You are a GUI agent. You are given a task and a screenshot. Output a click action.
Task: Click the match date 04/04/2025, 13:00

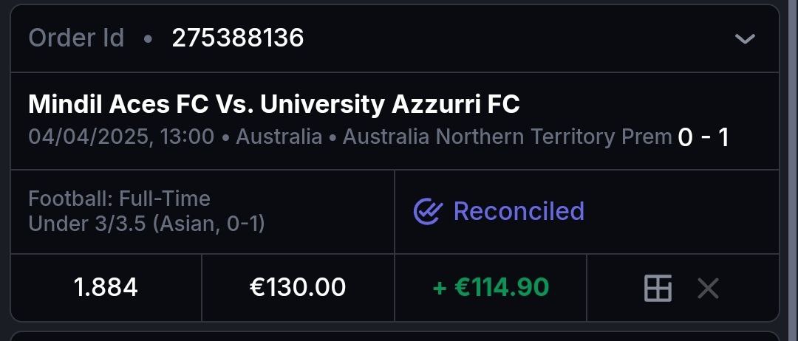pyautogui.click(x=121, y=137)
